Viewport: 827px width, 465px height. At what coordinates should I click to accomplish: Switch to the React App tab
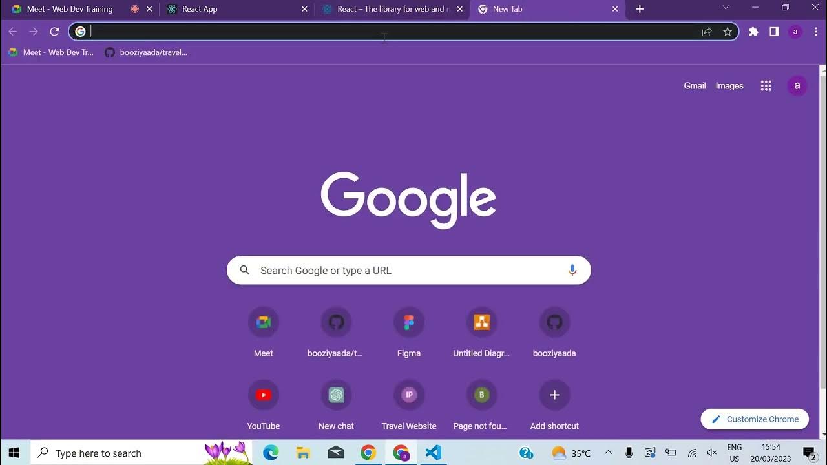tap(237, 9)
